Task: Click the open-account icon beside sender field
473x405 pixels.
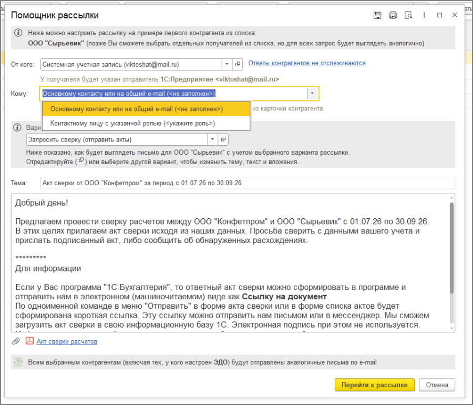Action: (x=238, y=64)
